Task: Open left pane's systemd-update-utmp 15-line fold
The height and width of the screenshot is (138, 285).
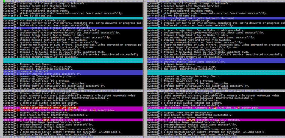Action: point(55,91)
